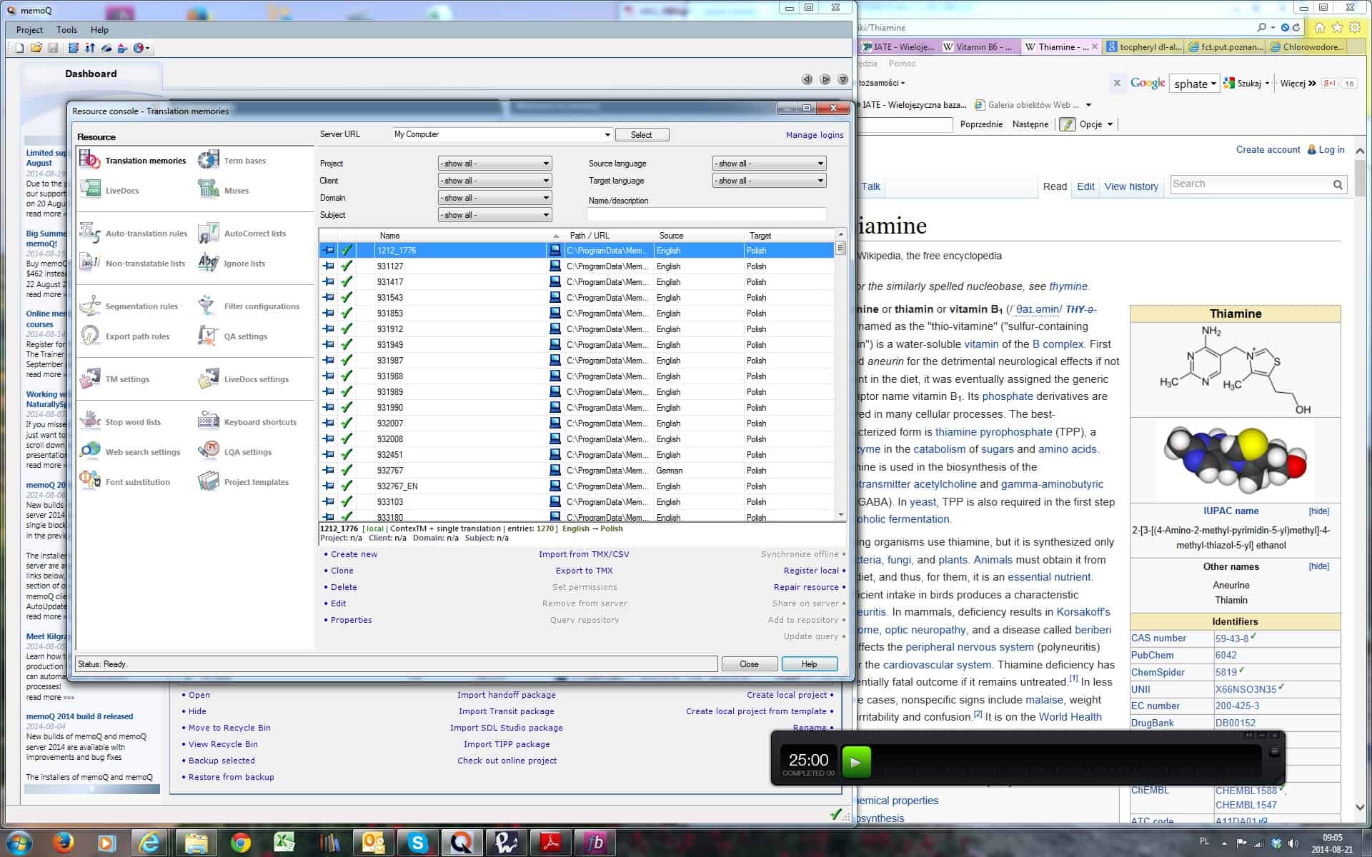Toggle pin flag for TM 931853

coord(329,314)
